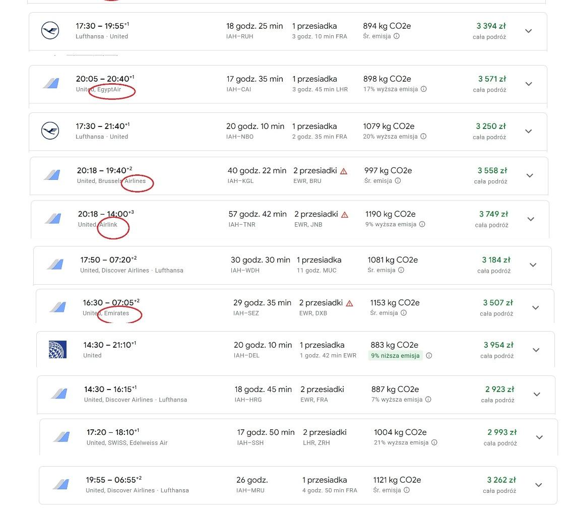The width and height of the screenshot is (567, 516).
Task: Click the 9% niższa emisja badge
Action: tap(395, 355)
